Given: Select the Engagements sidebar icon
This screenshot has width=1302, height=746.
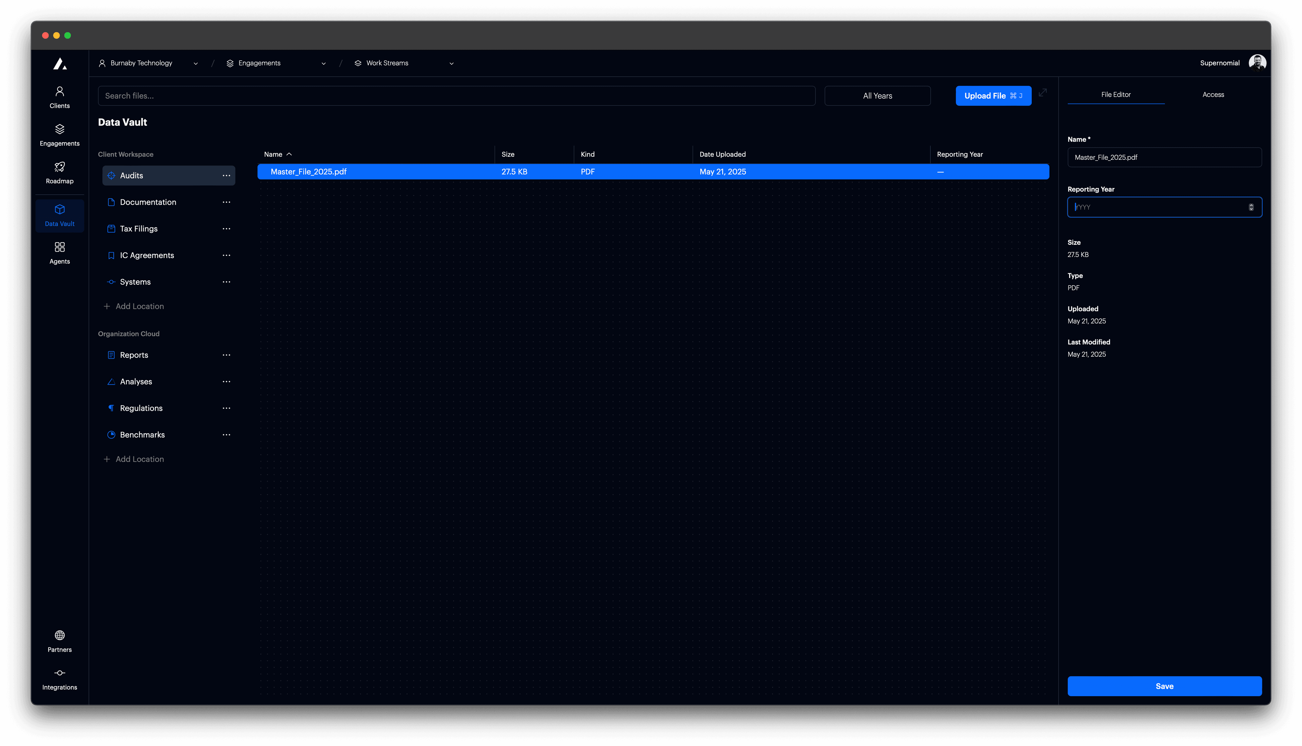Looking at the screenshot, I should (59, 135).
